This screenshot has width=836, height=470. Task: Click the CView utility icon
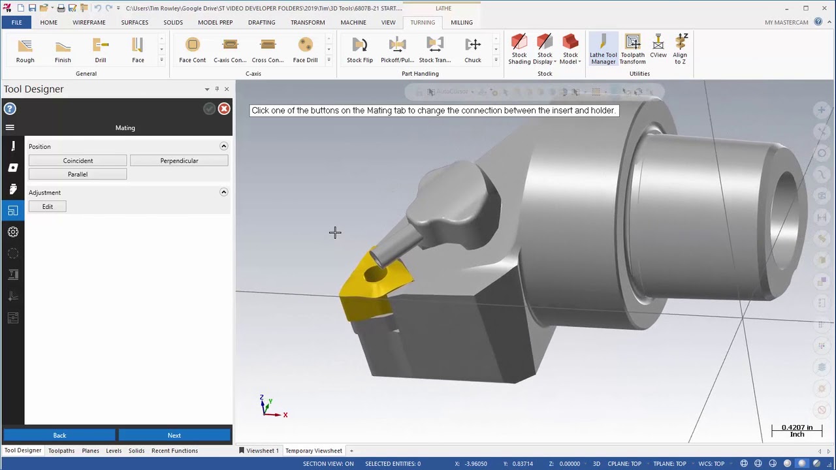pyautogui.click(x=658, y=46)
